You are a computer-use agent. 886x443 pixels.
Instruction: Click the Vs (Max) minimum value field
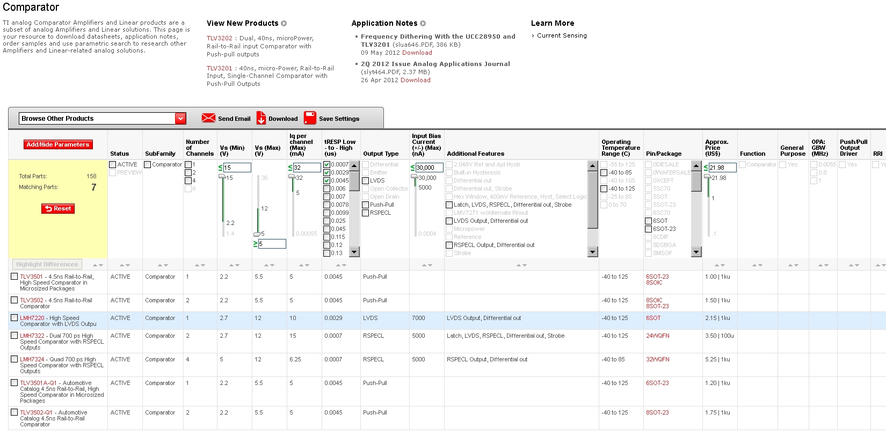pyautogui.click(x=272, y=244)
